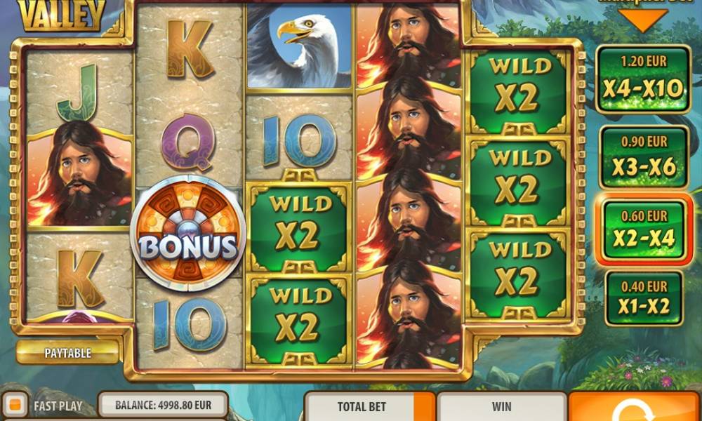The image size is (702, 421).
Task: Toggle the Fast Play switch
Action: point(15,406)
